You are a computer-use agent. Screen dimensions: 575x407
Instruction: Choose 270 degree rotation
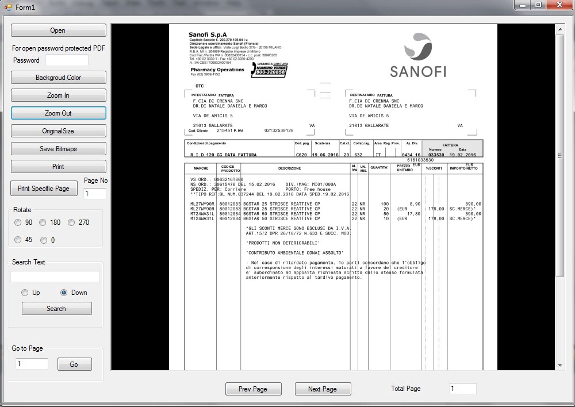click(71, 222)
